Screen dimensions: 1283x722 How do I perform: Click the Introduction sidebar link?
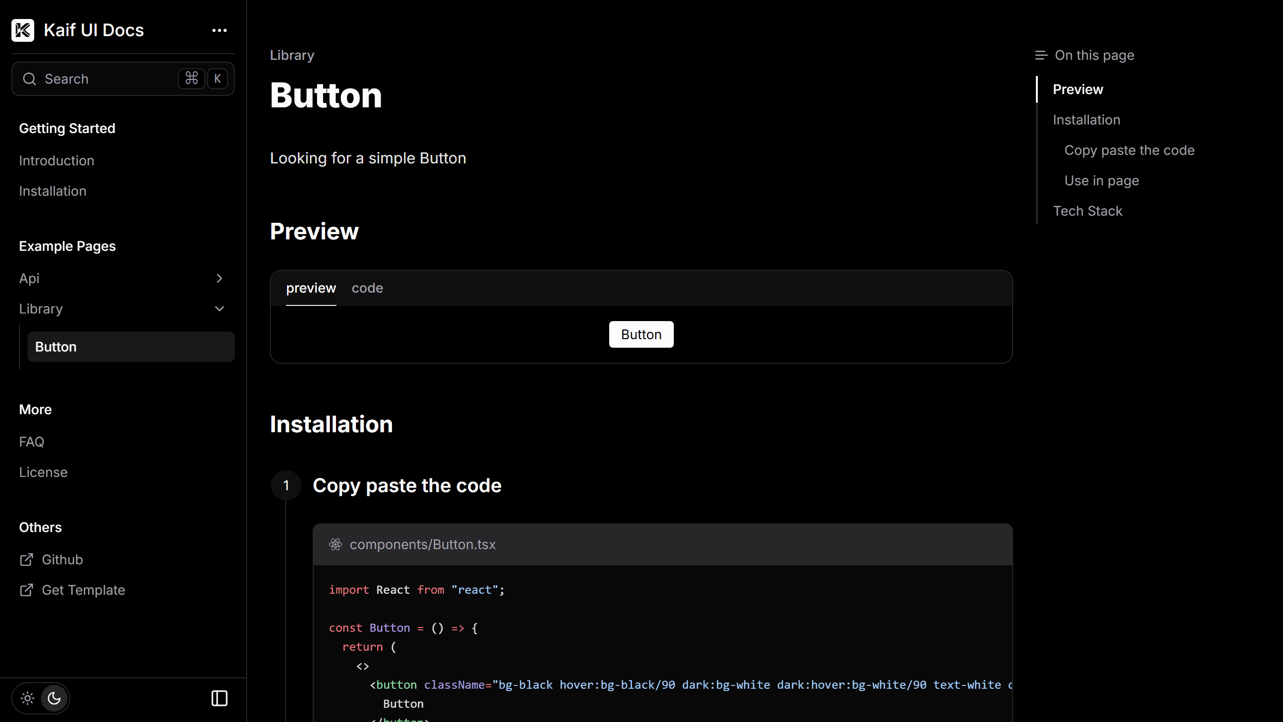coord(57,160)
